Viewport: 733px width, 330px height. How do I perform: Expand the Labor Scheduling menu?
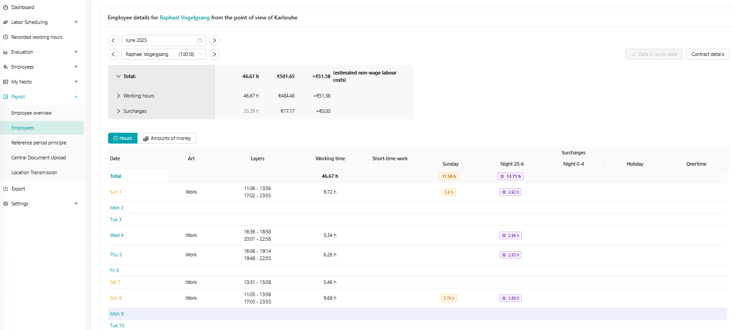pos(76,22)
